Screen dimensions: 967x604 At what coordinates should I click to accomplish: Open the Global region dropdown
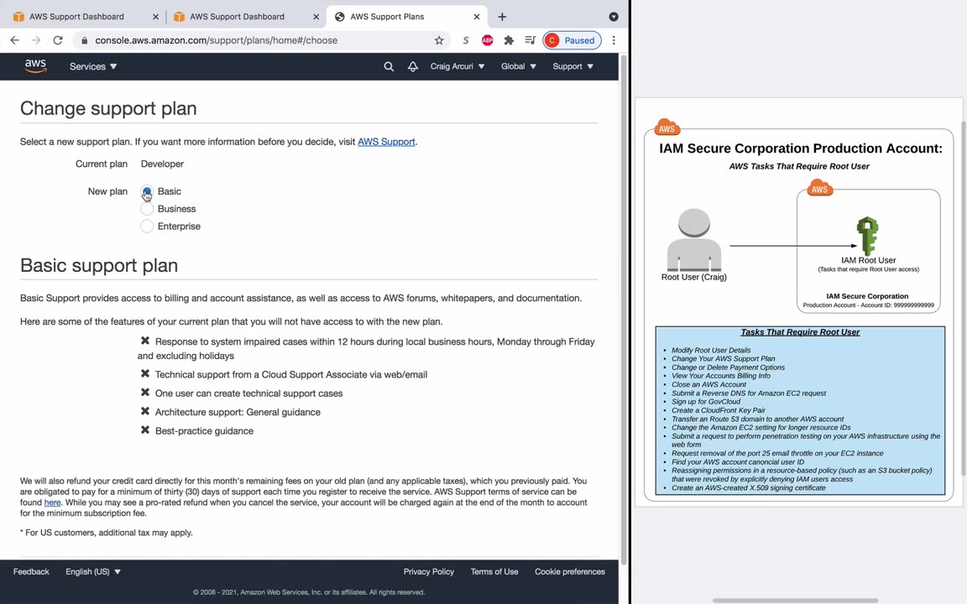pos(519,66)
